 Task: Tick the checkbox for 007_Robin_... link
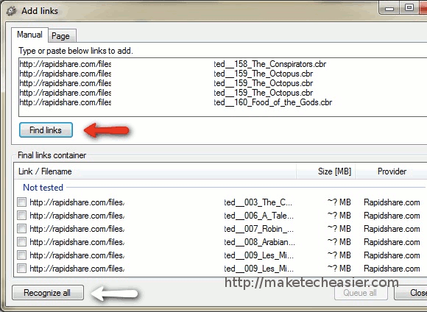pyautogui.click(x=22, y=229)
